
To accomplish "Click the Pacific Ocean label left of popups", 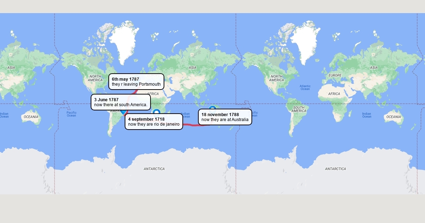I will (71, 114).
